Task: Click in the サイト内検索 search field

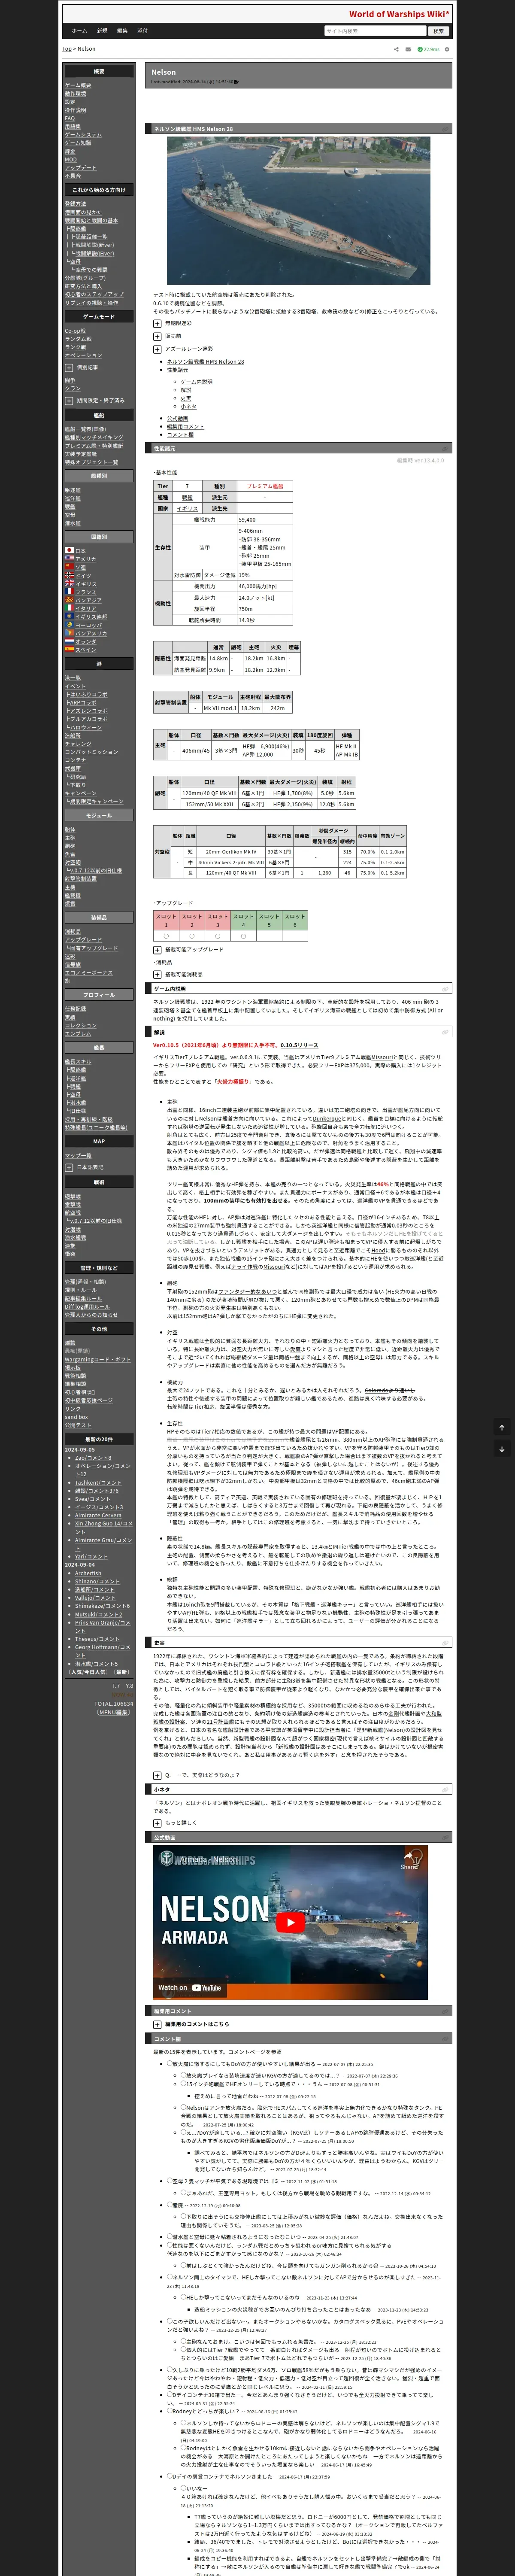Action: 375,31
